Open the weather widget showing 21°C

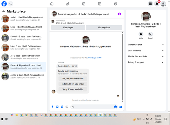click(137, 119)
